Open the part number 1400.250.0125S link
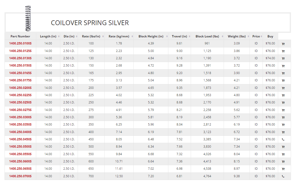 point(20,51)
